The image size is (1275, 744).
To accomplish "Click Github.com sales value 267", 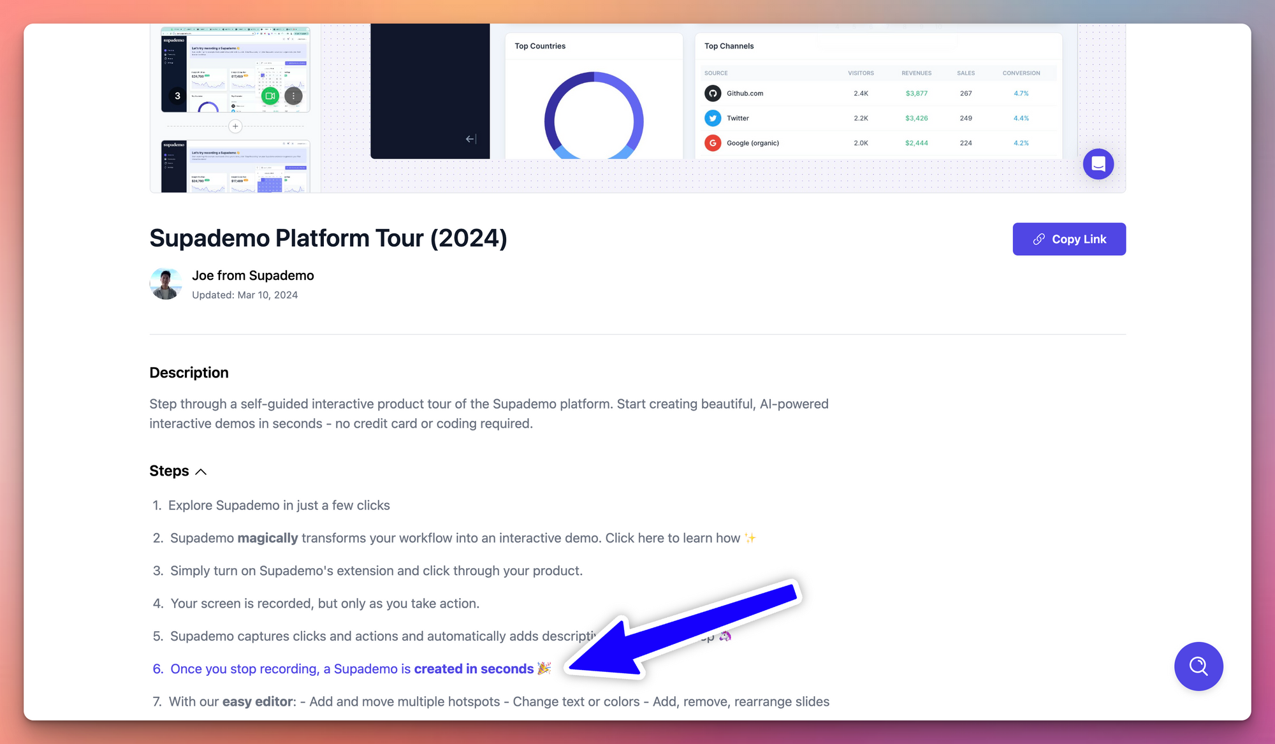I will 966,93.
